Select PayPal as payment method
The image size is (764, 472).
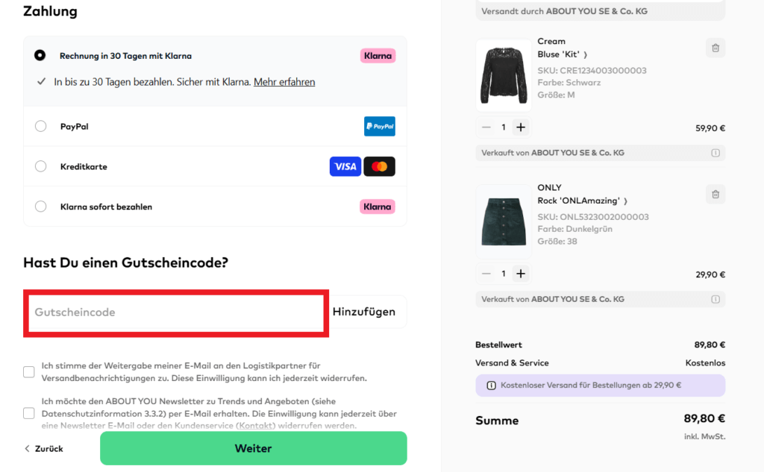click(x=40, y=126)
